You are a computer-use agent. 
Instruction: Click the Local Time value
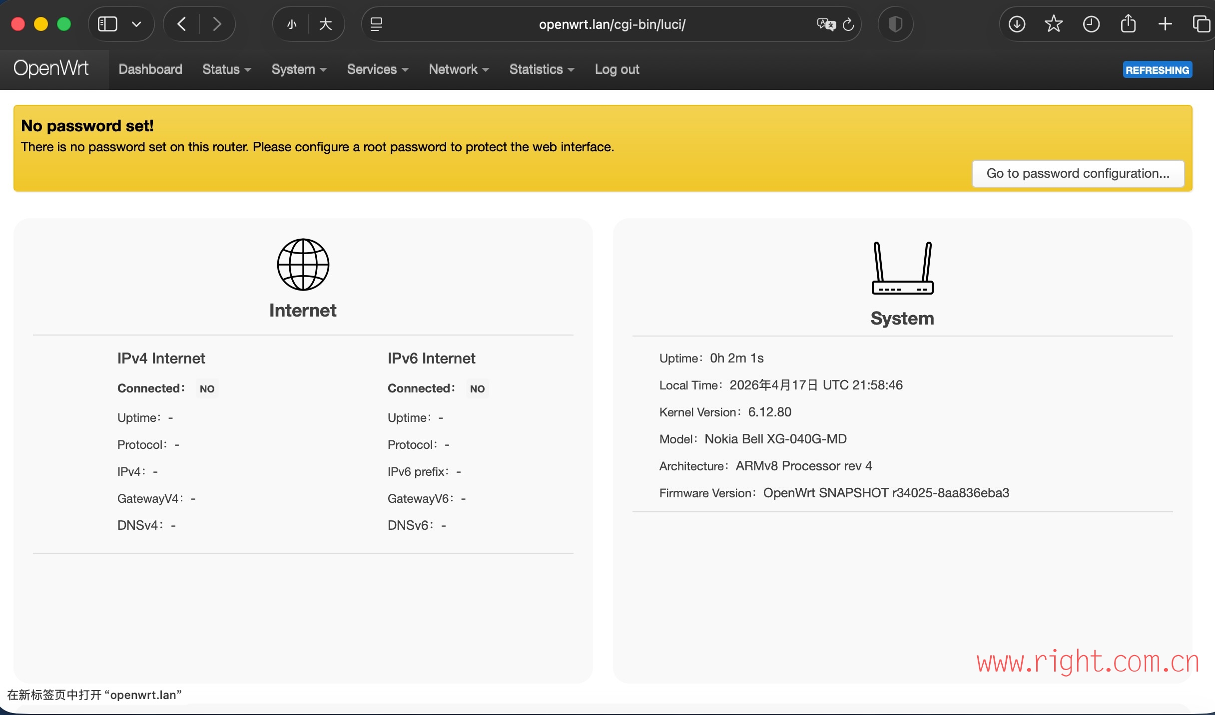tap(816, 385)
